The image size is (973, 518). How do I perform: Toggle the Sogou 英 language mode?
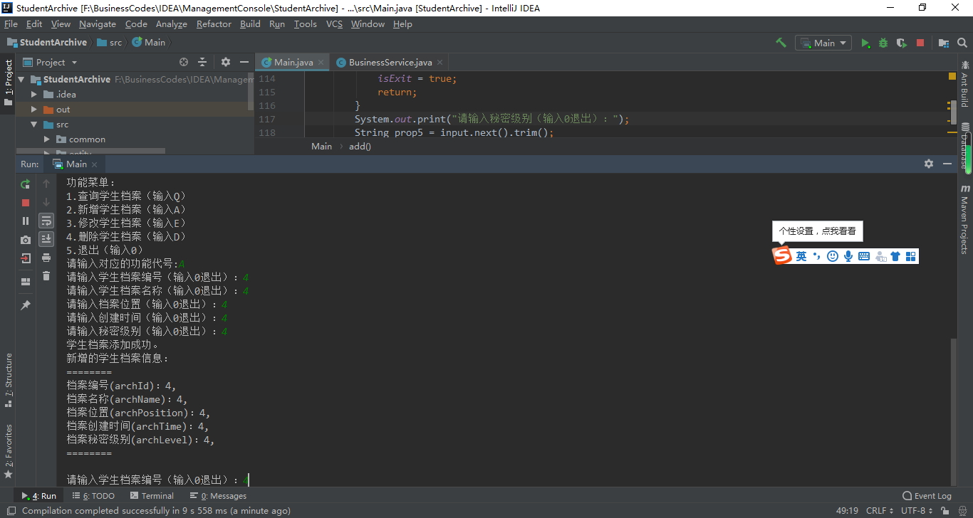[801, 256]
